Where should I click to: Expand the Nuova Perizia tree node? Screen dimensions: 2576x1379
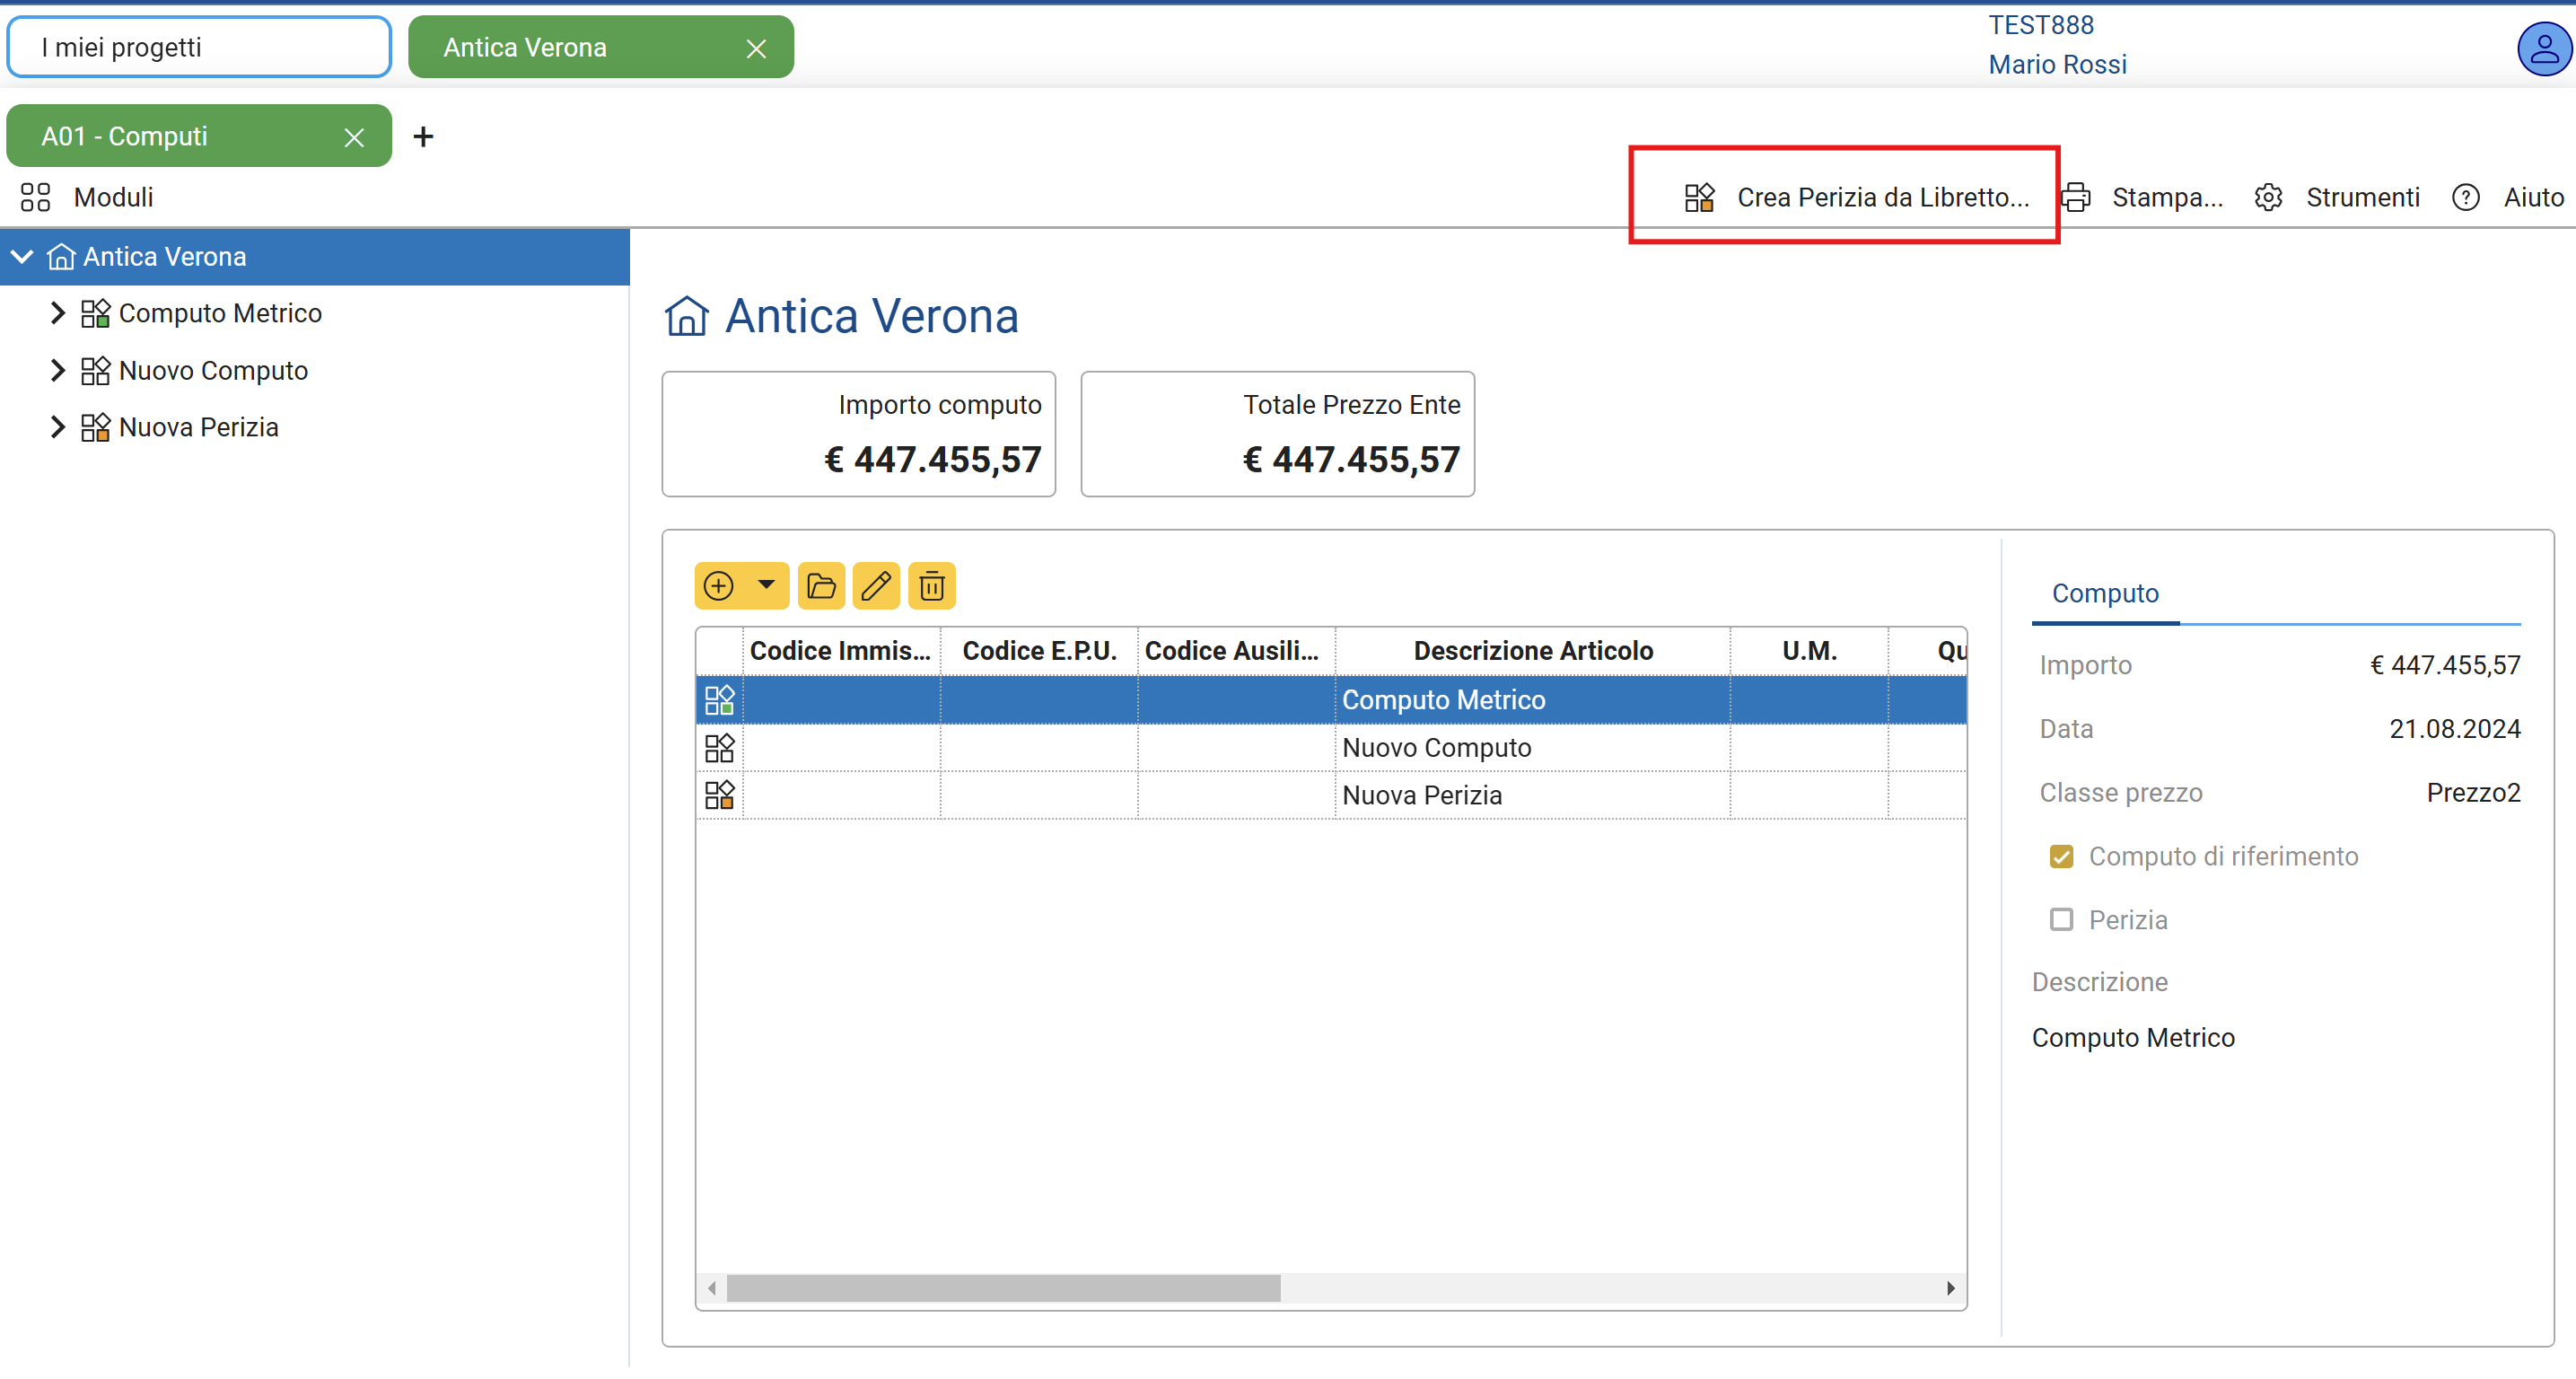tap(57, 427)
